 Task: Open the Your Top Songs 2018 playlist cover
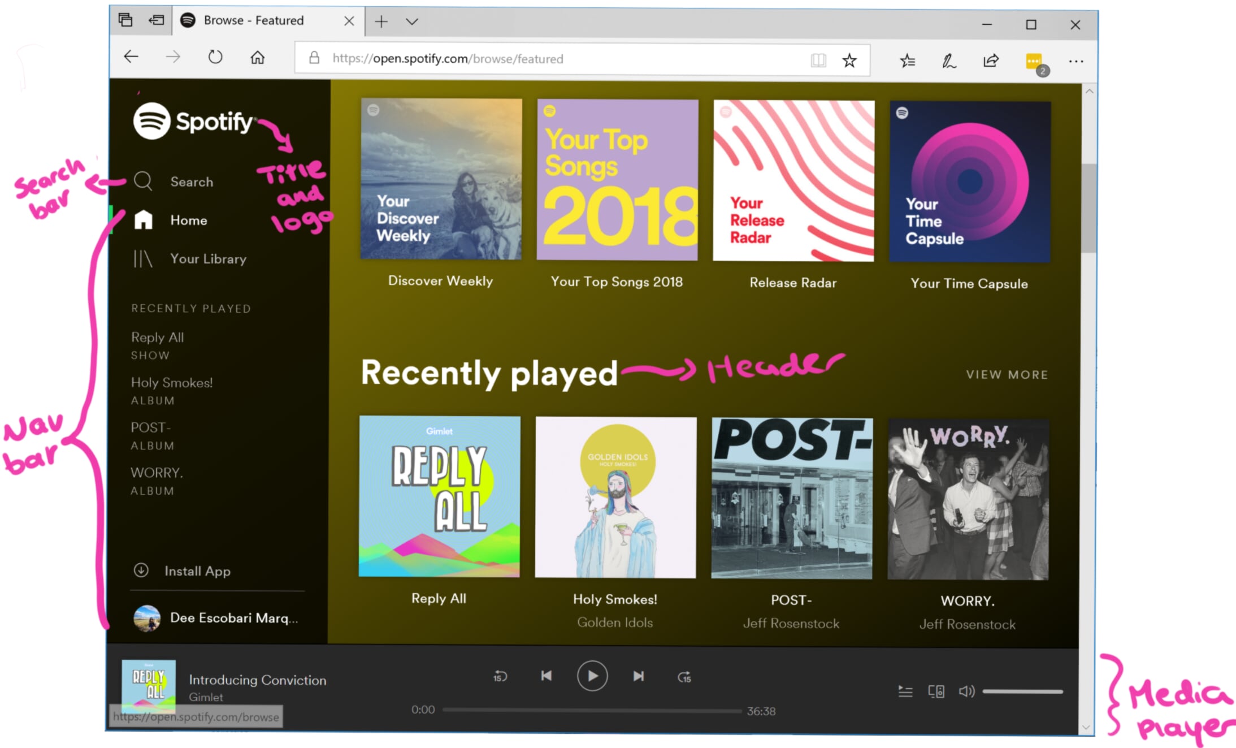click(x=617, y=180)
